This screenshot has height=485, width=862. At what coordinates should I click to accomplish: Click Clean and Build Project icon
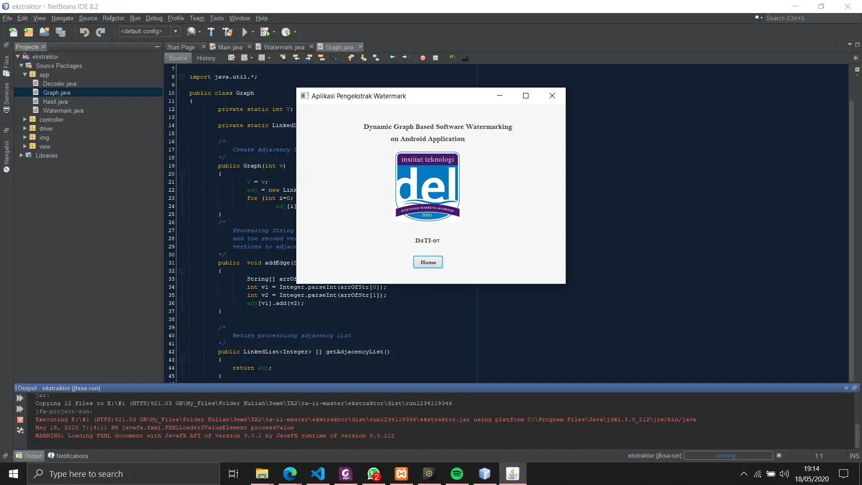228,32
